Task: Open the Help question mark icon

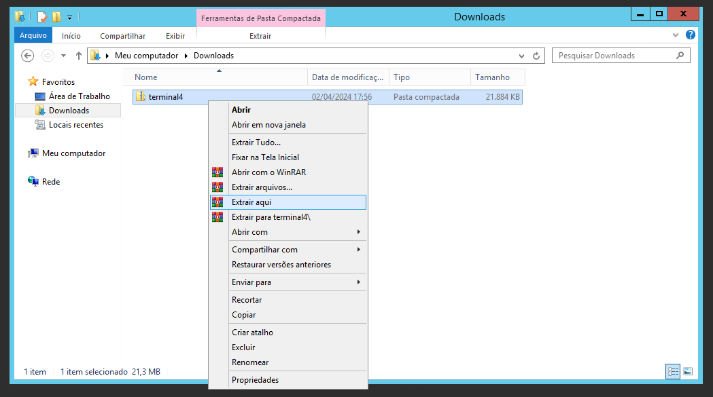Action: (691, 35)
